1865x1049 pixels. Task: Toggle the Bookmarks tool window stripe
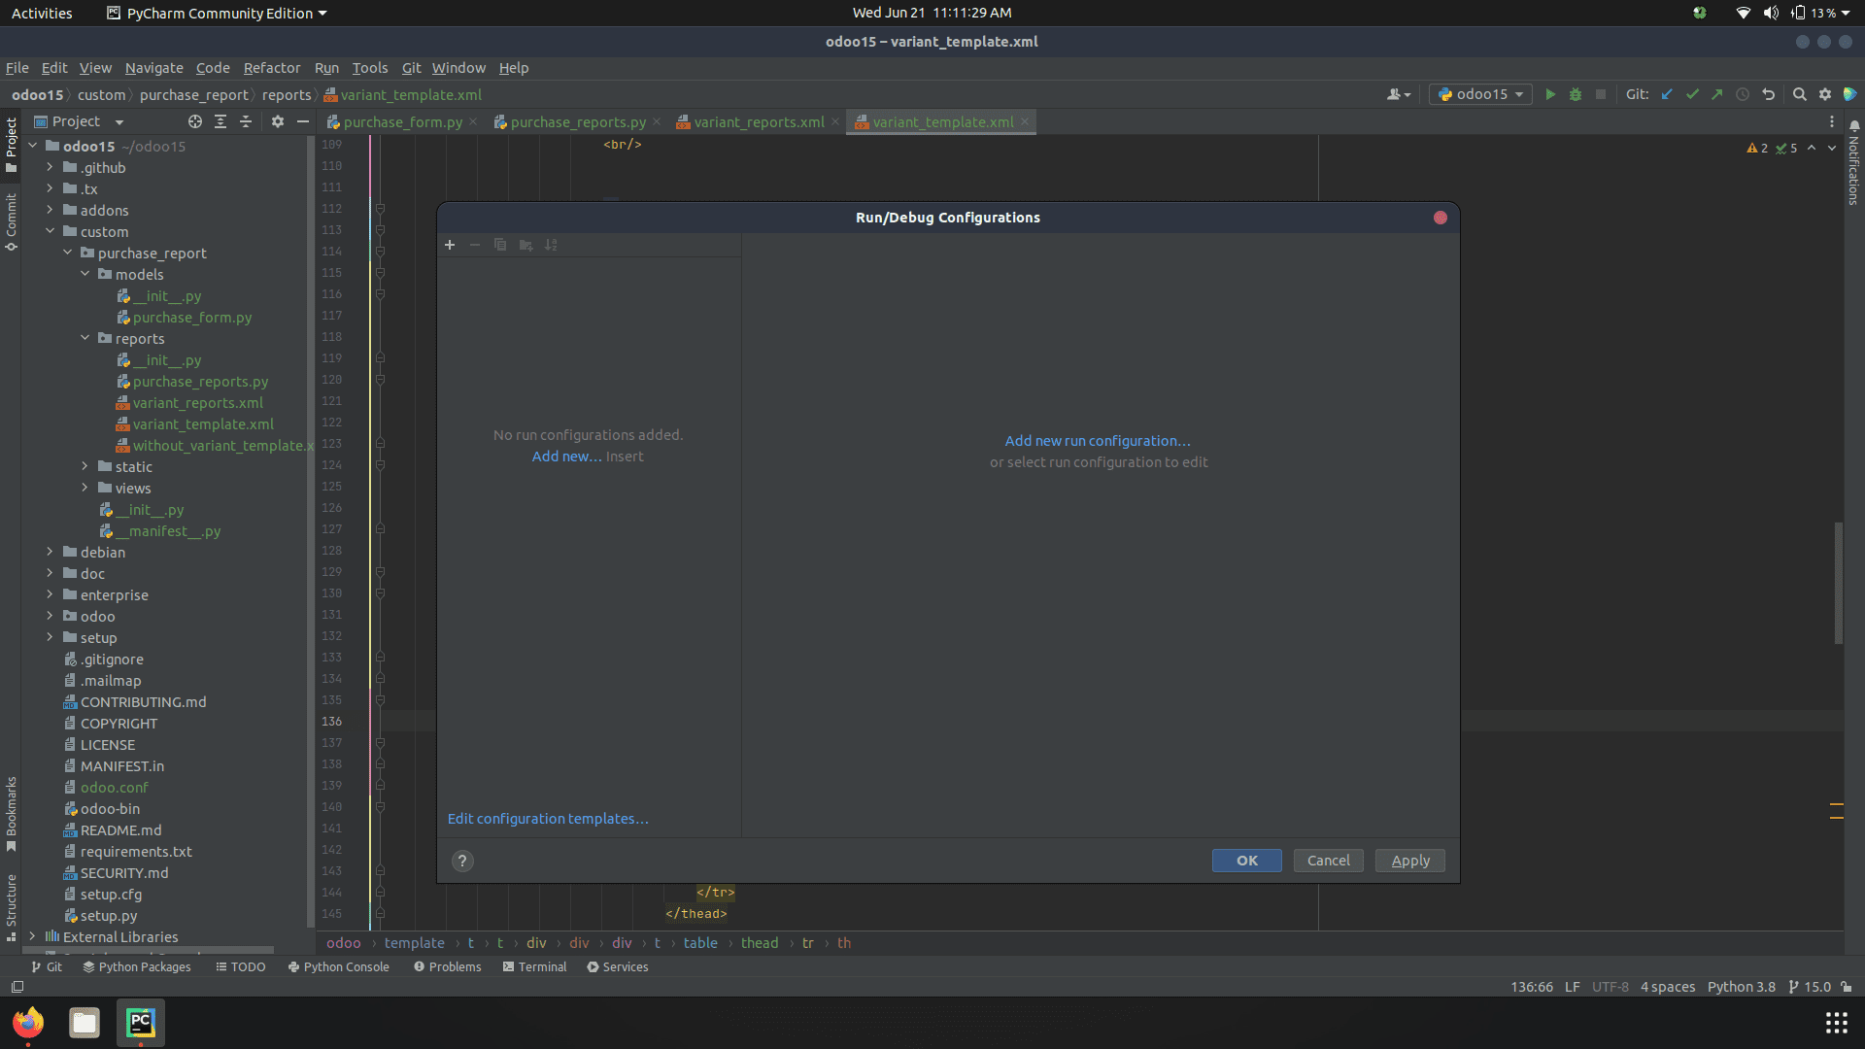11,814
